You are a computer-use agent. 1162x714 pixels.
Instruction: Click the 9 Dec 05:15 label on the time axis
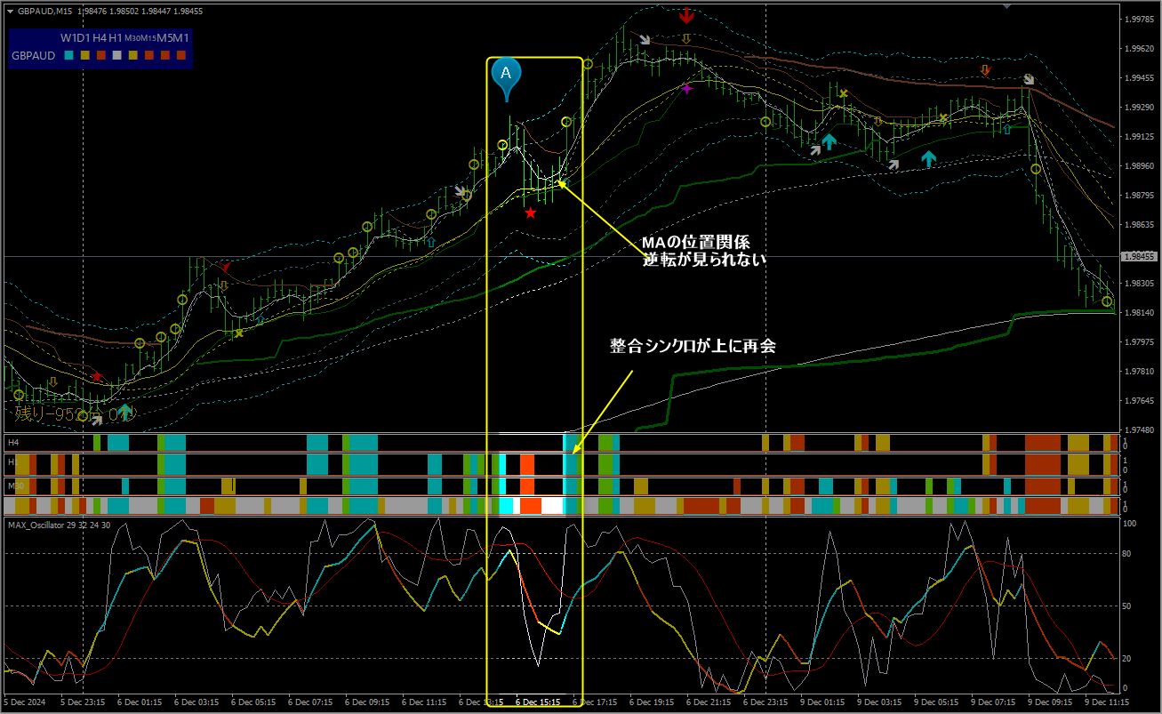pos(934,702)
